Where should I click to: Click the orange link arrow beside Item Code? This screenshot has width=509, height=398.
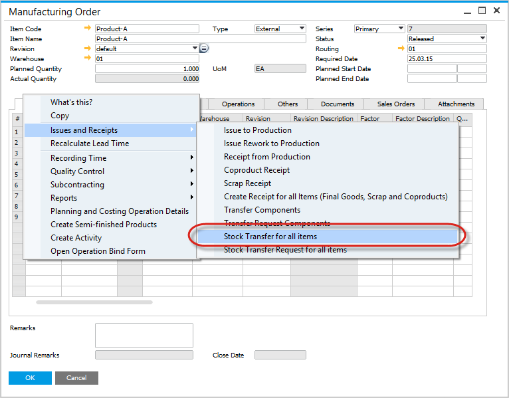coord(88,29)
